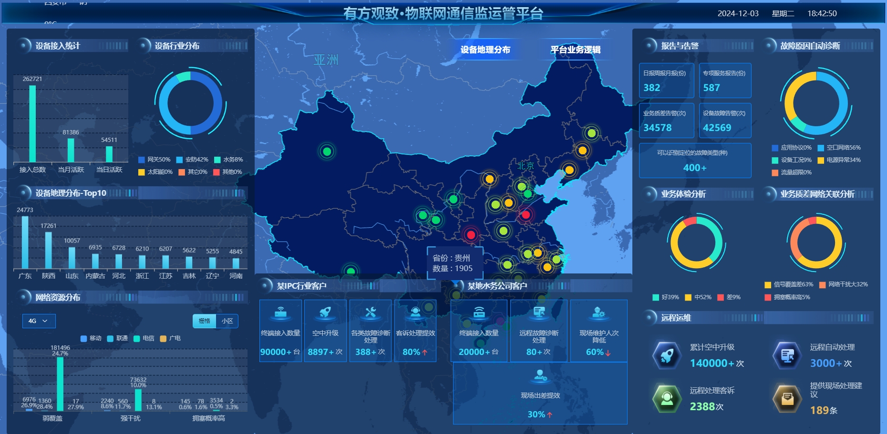
Task: Click the 提供现场处理建议 message icon
Action: pos(787,398)
